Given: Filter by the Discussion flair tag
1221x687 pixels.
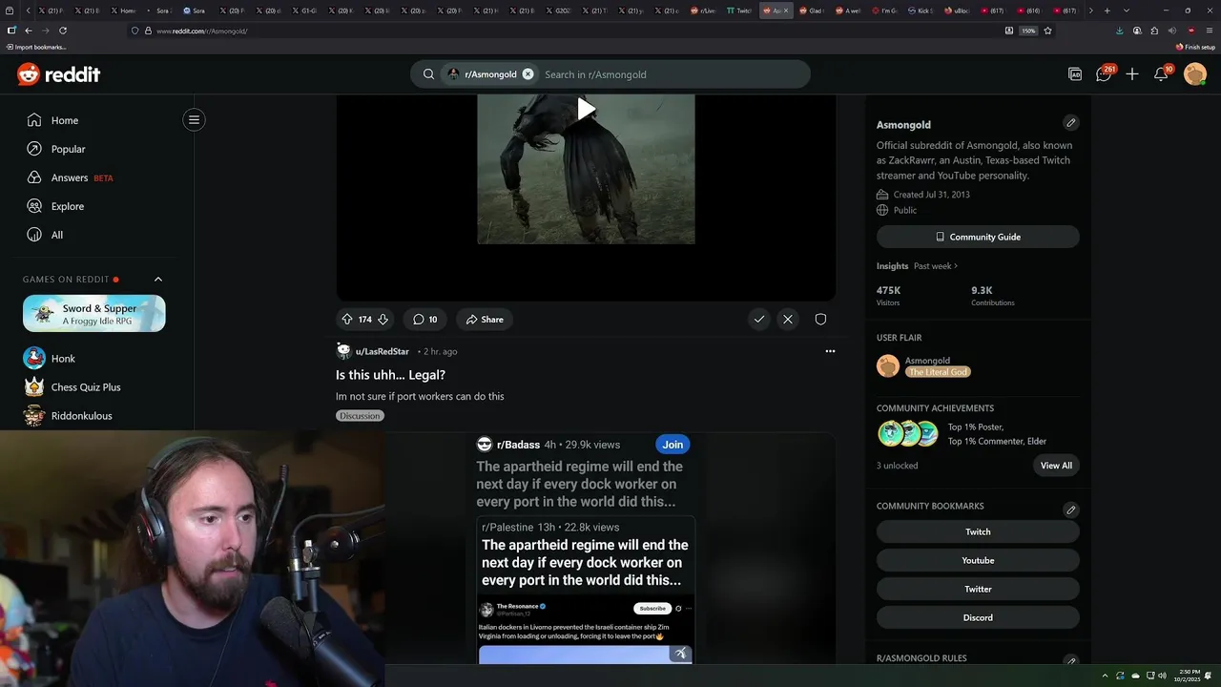Looking at the screenshot, I should click(x=360, y=416).
